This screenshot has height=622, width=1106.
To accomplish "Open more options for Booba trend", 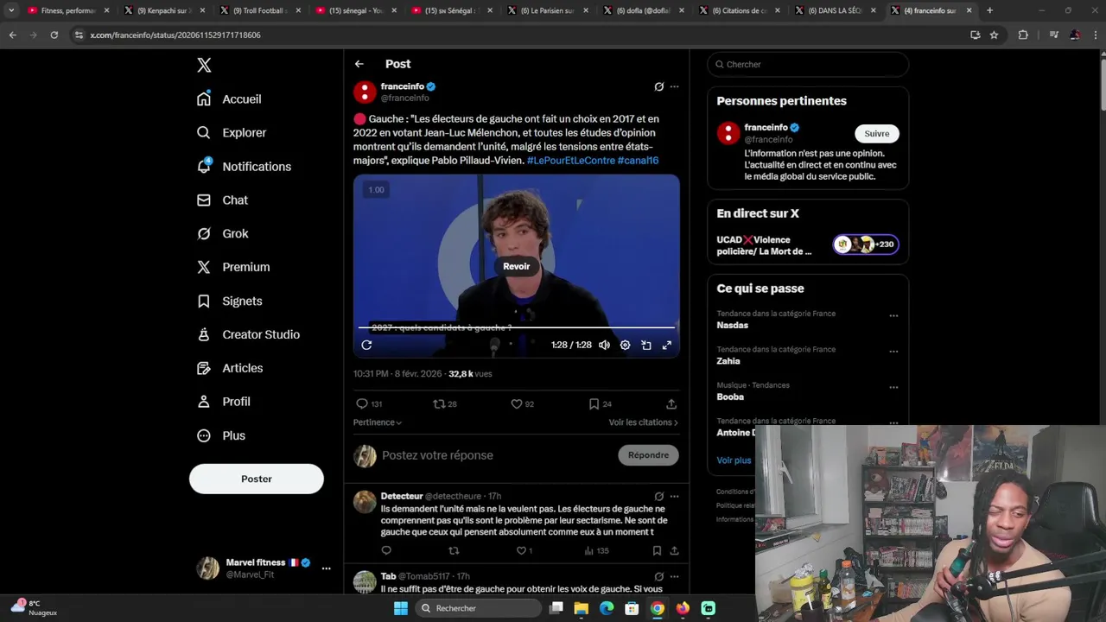I will click(893, 387).
